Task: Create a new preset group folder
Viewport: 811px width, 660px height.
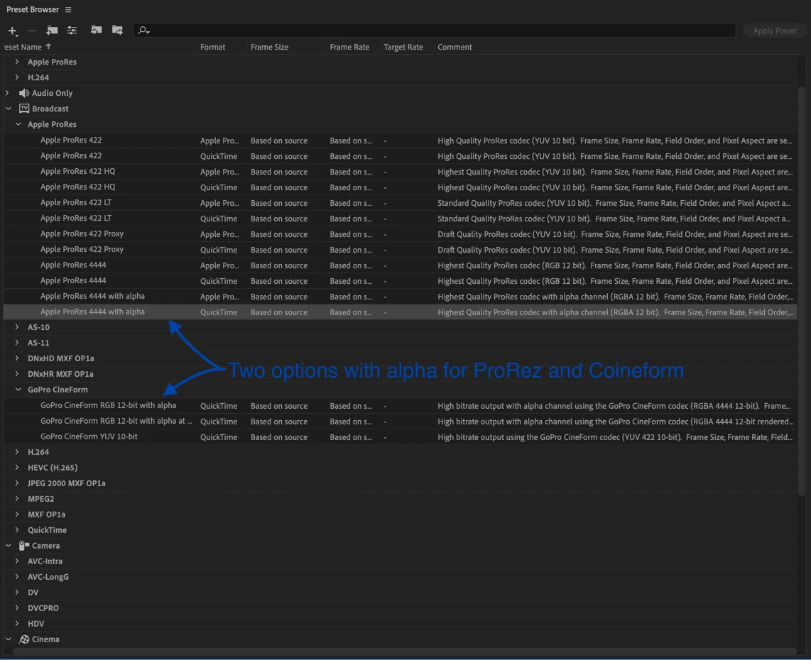Action: click(52, 31)
